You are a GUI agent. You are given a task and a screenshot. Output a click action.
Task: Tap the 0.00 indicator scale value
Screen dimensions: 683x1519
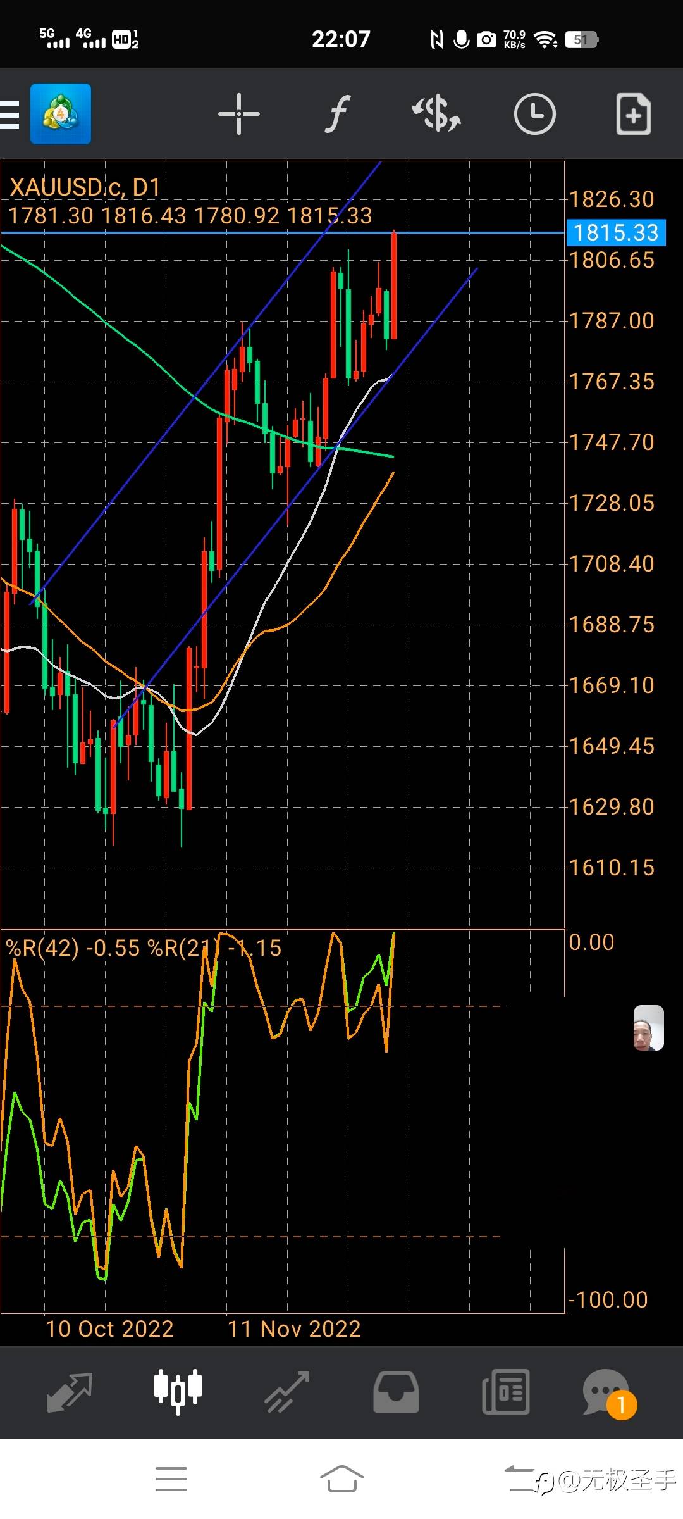pos(592,942)
